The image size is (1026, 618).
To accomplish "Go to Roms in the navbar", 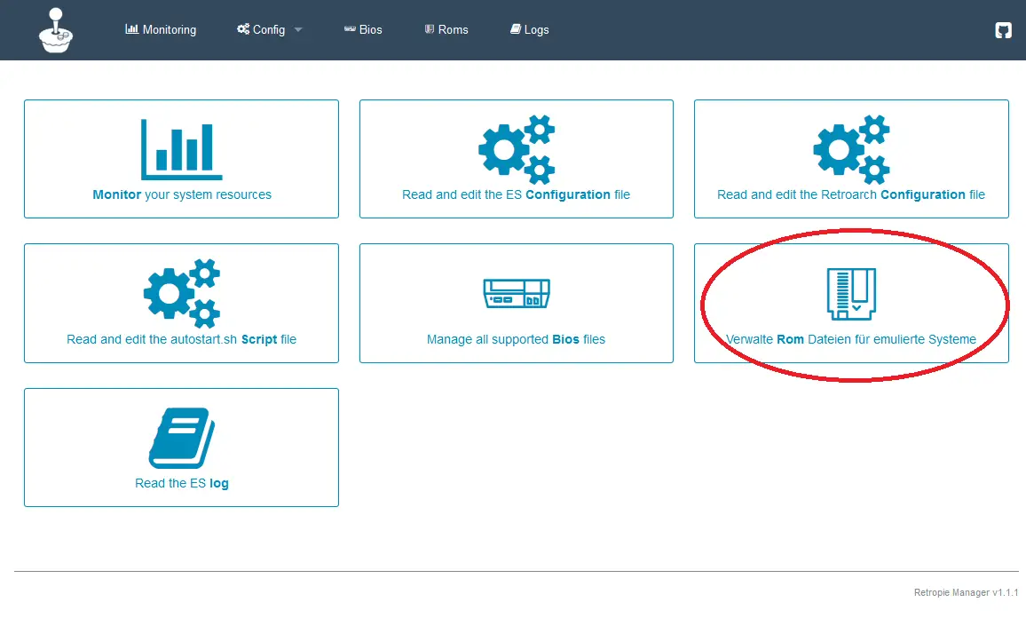I will (x=446, y=29).
